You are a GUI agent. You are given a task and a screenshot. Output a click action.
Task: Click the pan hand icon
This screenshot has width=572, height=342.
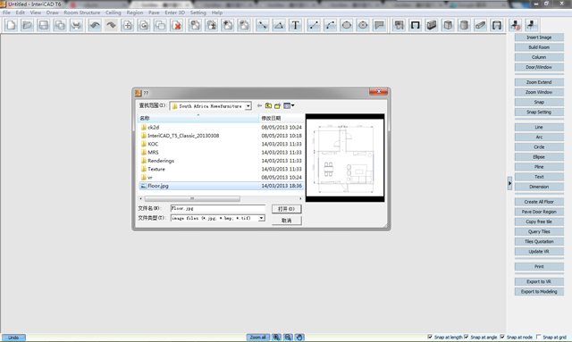click(299, 338)
